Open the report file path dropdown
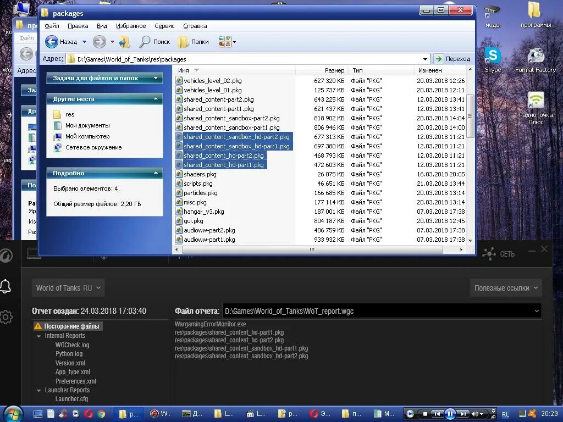The height and width of the screenshot is (422, 563). point(537,311)
